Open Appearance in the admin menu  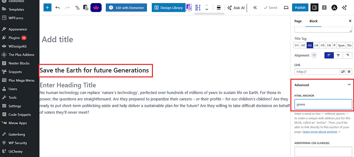coord(17,29)
